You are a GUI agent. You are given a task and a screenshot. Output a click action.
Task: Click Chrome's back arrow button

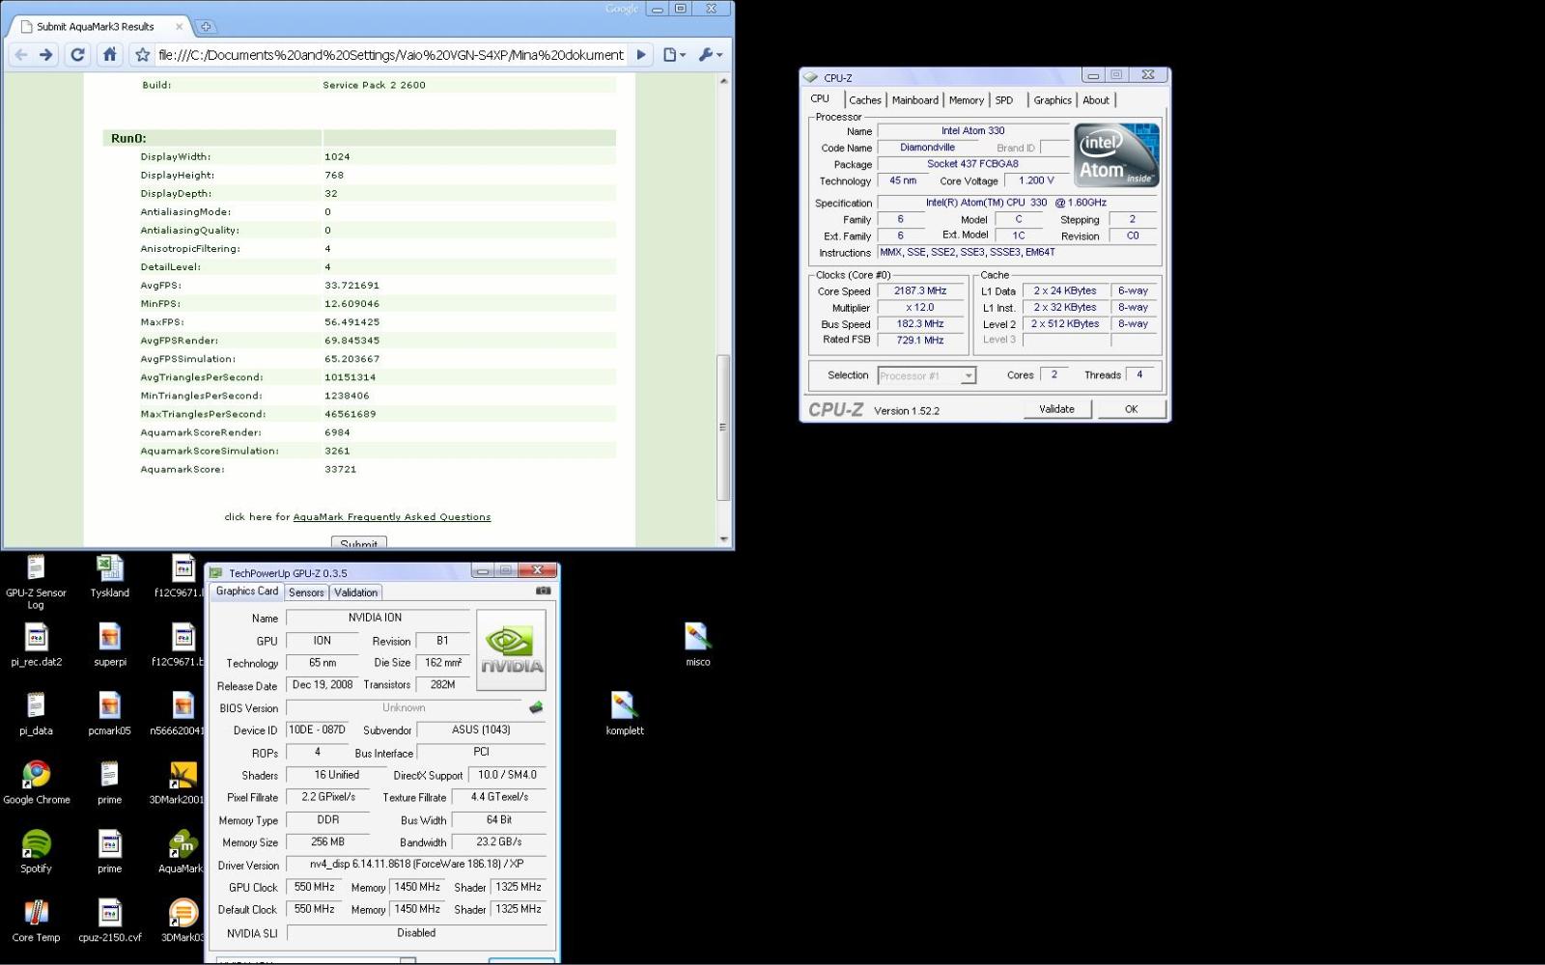click(21, 55)
